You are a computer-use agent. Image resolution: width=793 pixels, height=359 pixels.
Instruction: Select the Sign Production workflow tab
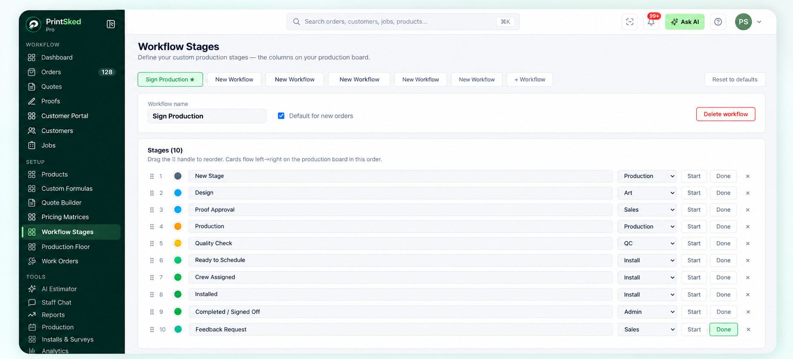click(x=170, y=80)
